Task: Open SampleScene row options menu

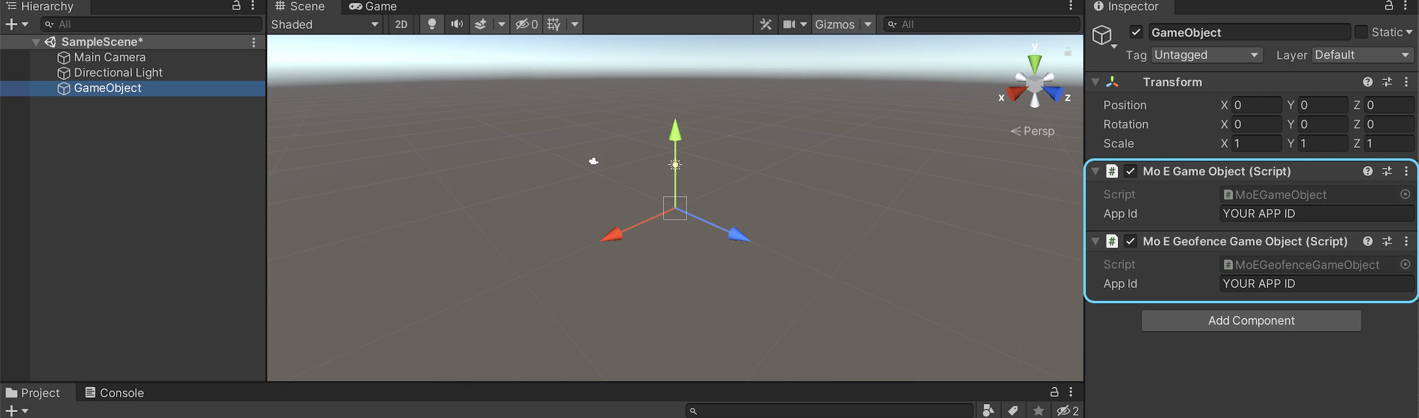Action: click(x=254, y=42)
